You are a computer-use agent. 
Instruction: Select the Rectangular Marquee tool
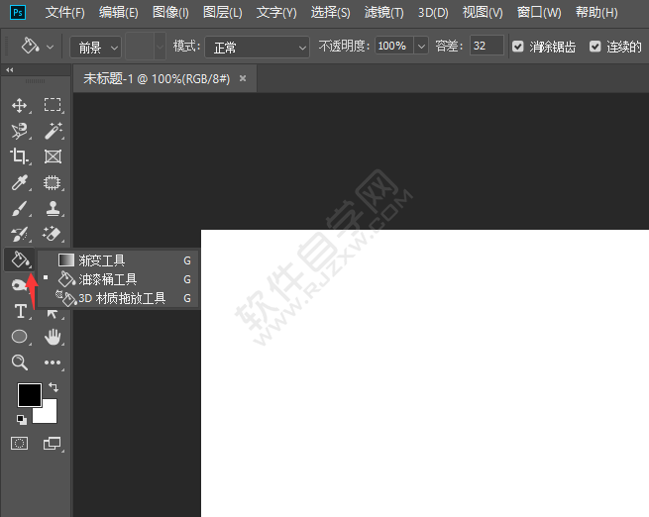(53, 105)
